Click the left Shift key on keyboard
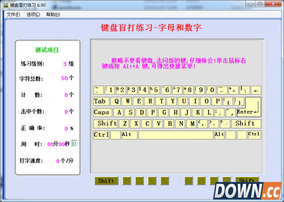The width and height of the screenshot is (284, 202). (x=106, y=123)
